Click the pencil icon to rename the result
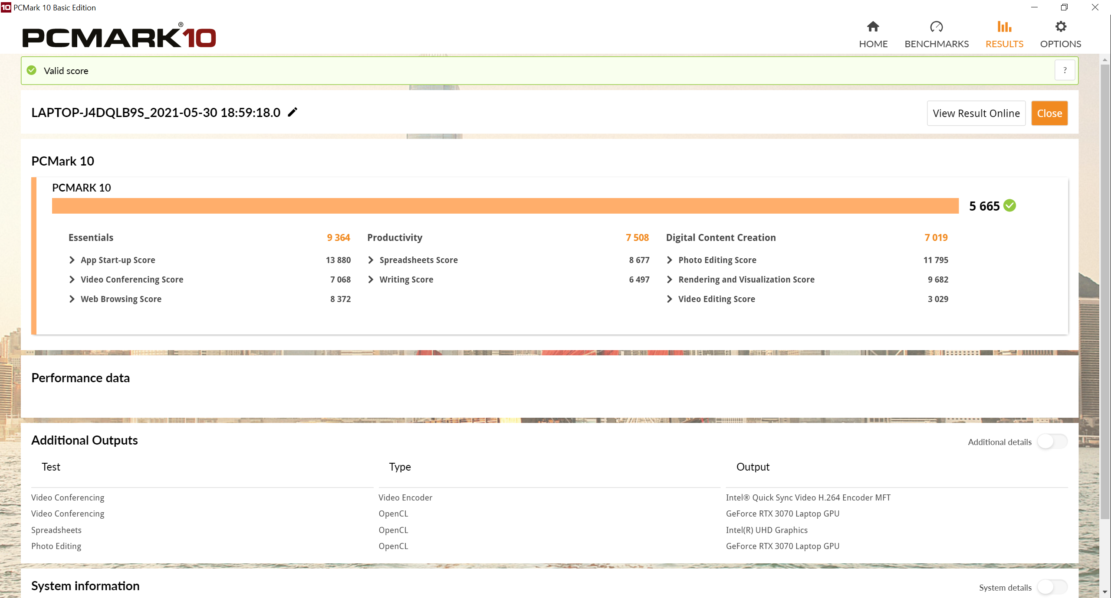Viewport: 1111px width, 598px height. [x=293, y=112]
